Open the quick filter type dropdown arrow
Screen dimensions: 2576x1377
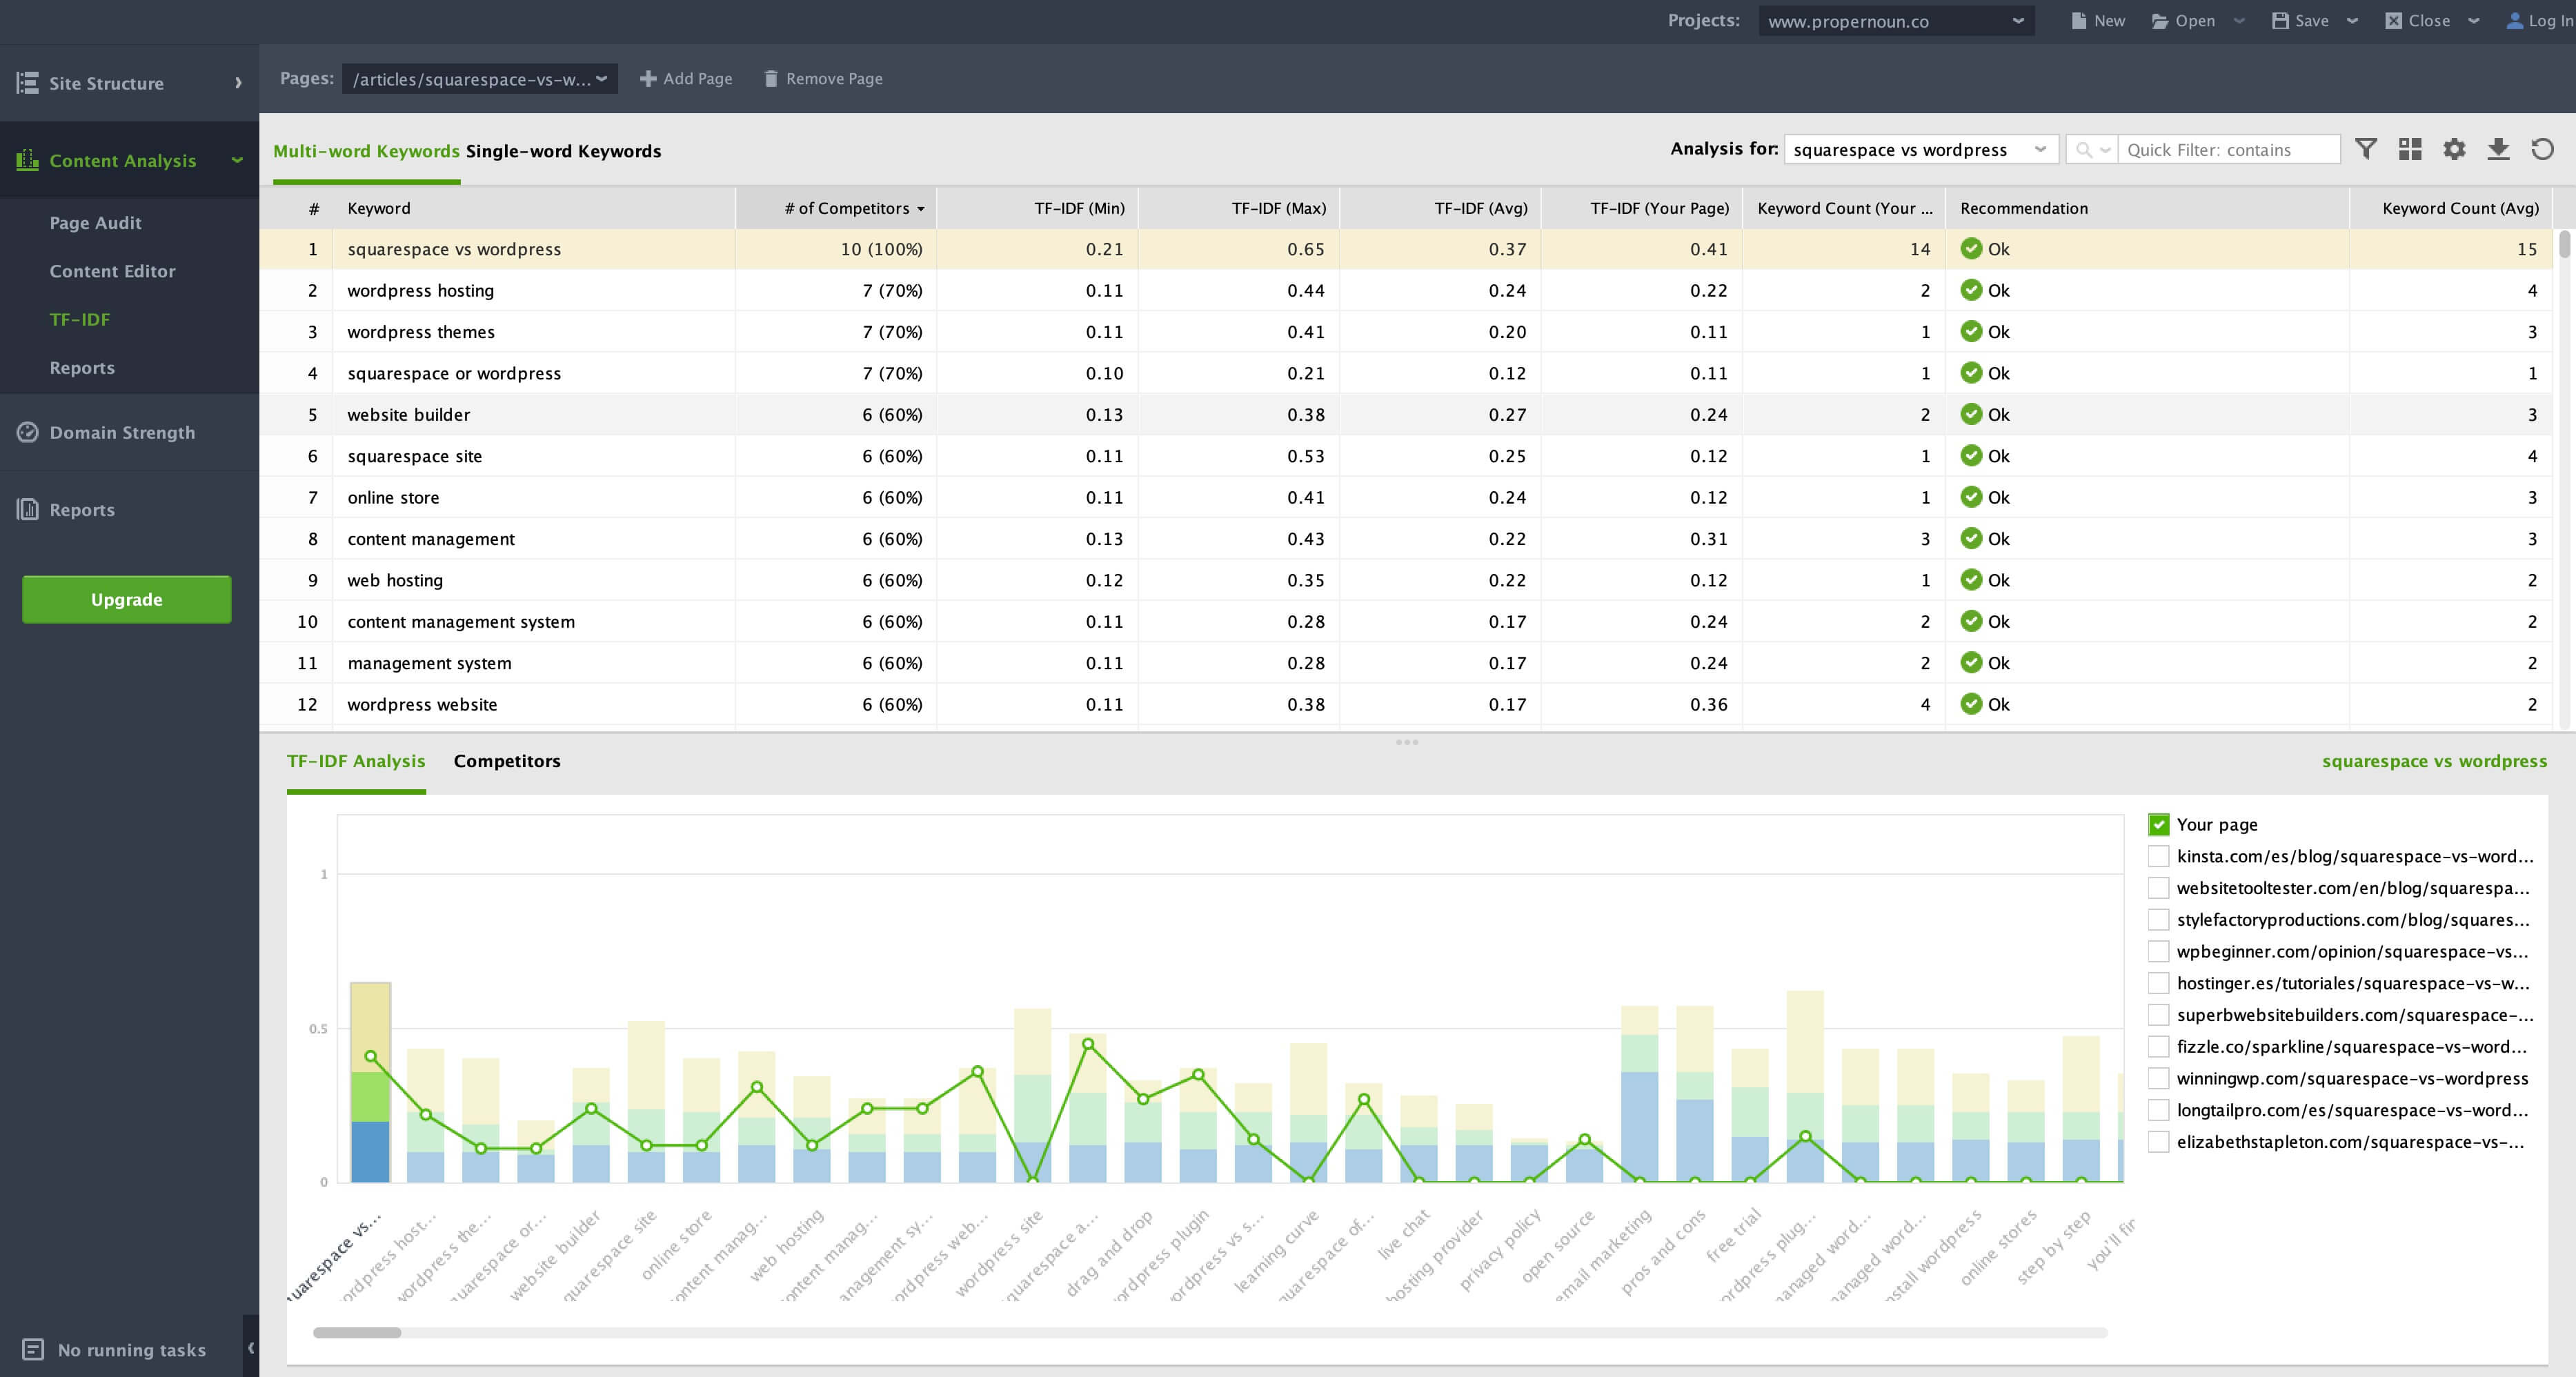click(x=2104, y=150)
